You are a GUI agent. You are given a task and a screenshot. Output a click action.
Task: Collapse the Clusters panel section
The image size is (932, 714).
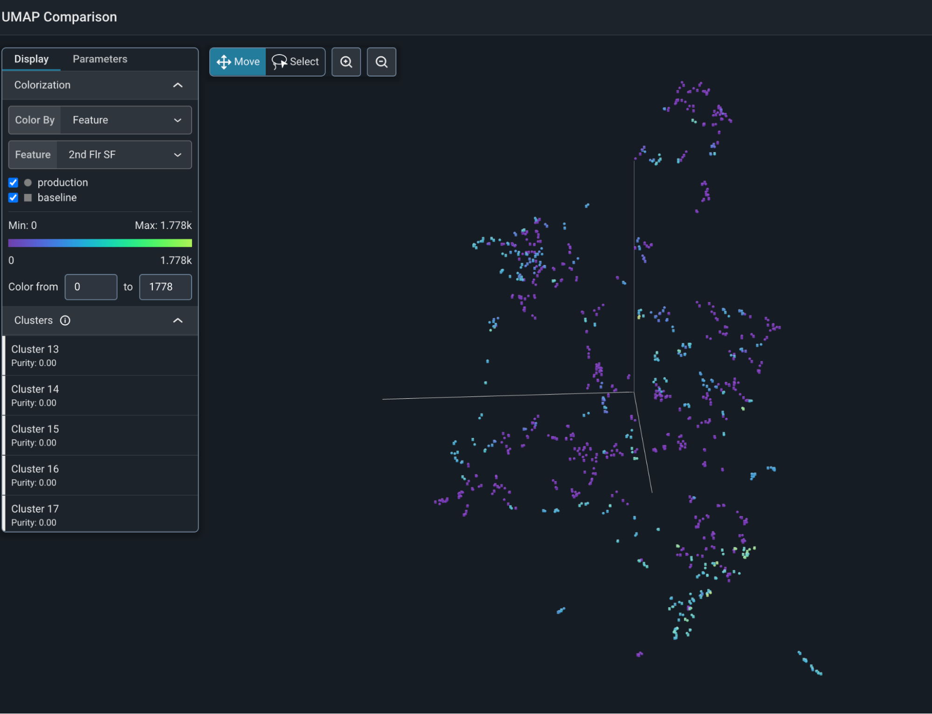178,320
